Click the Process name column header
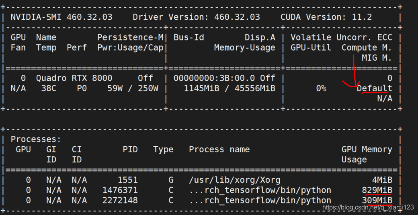Image resolution: width=418 pixels, height=215 pixels. point(219,149)
